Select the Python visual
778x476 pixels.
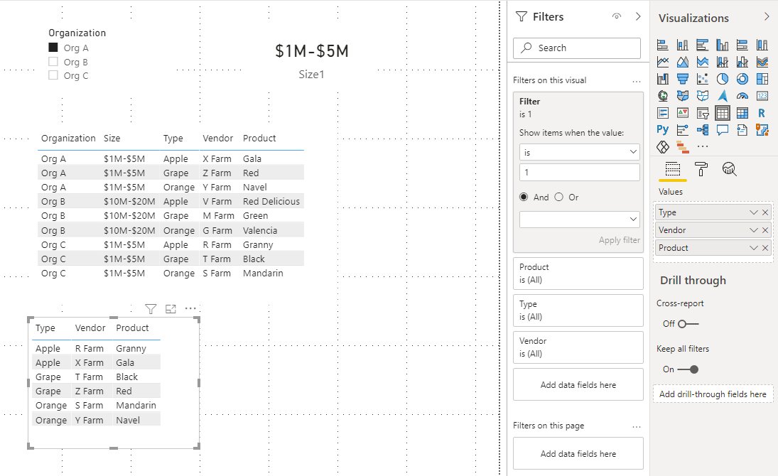pyautogui.click(x=662, y=129)
